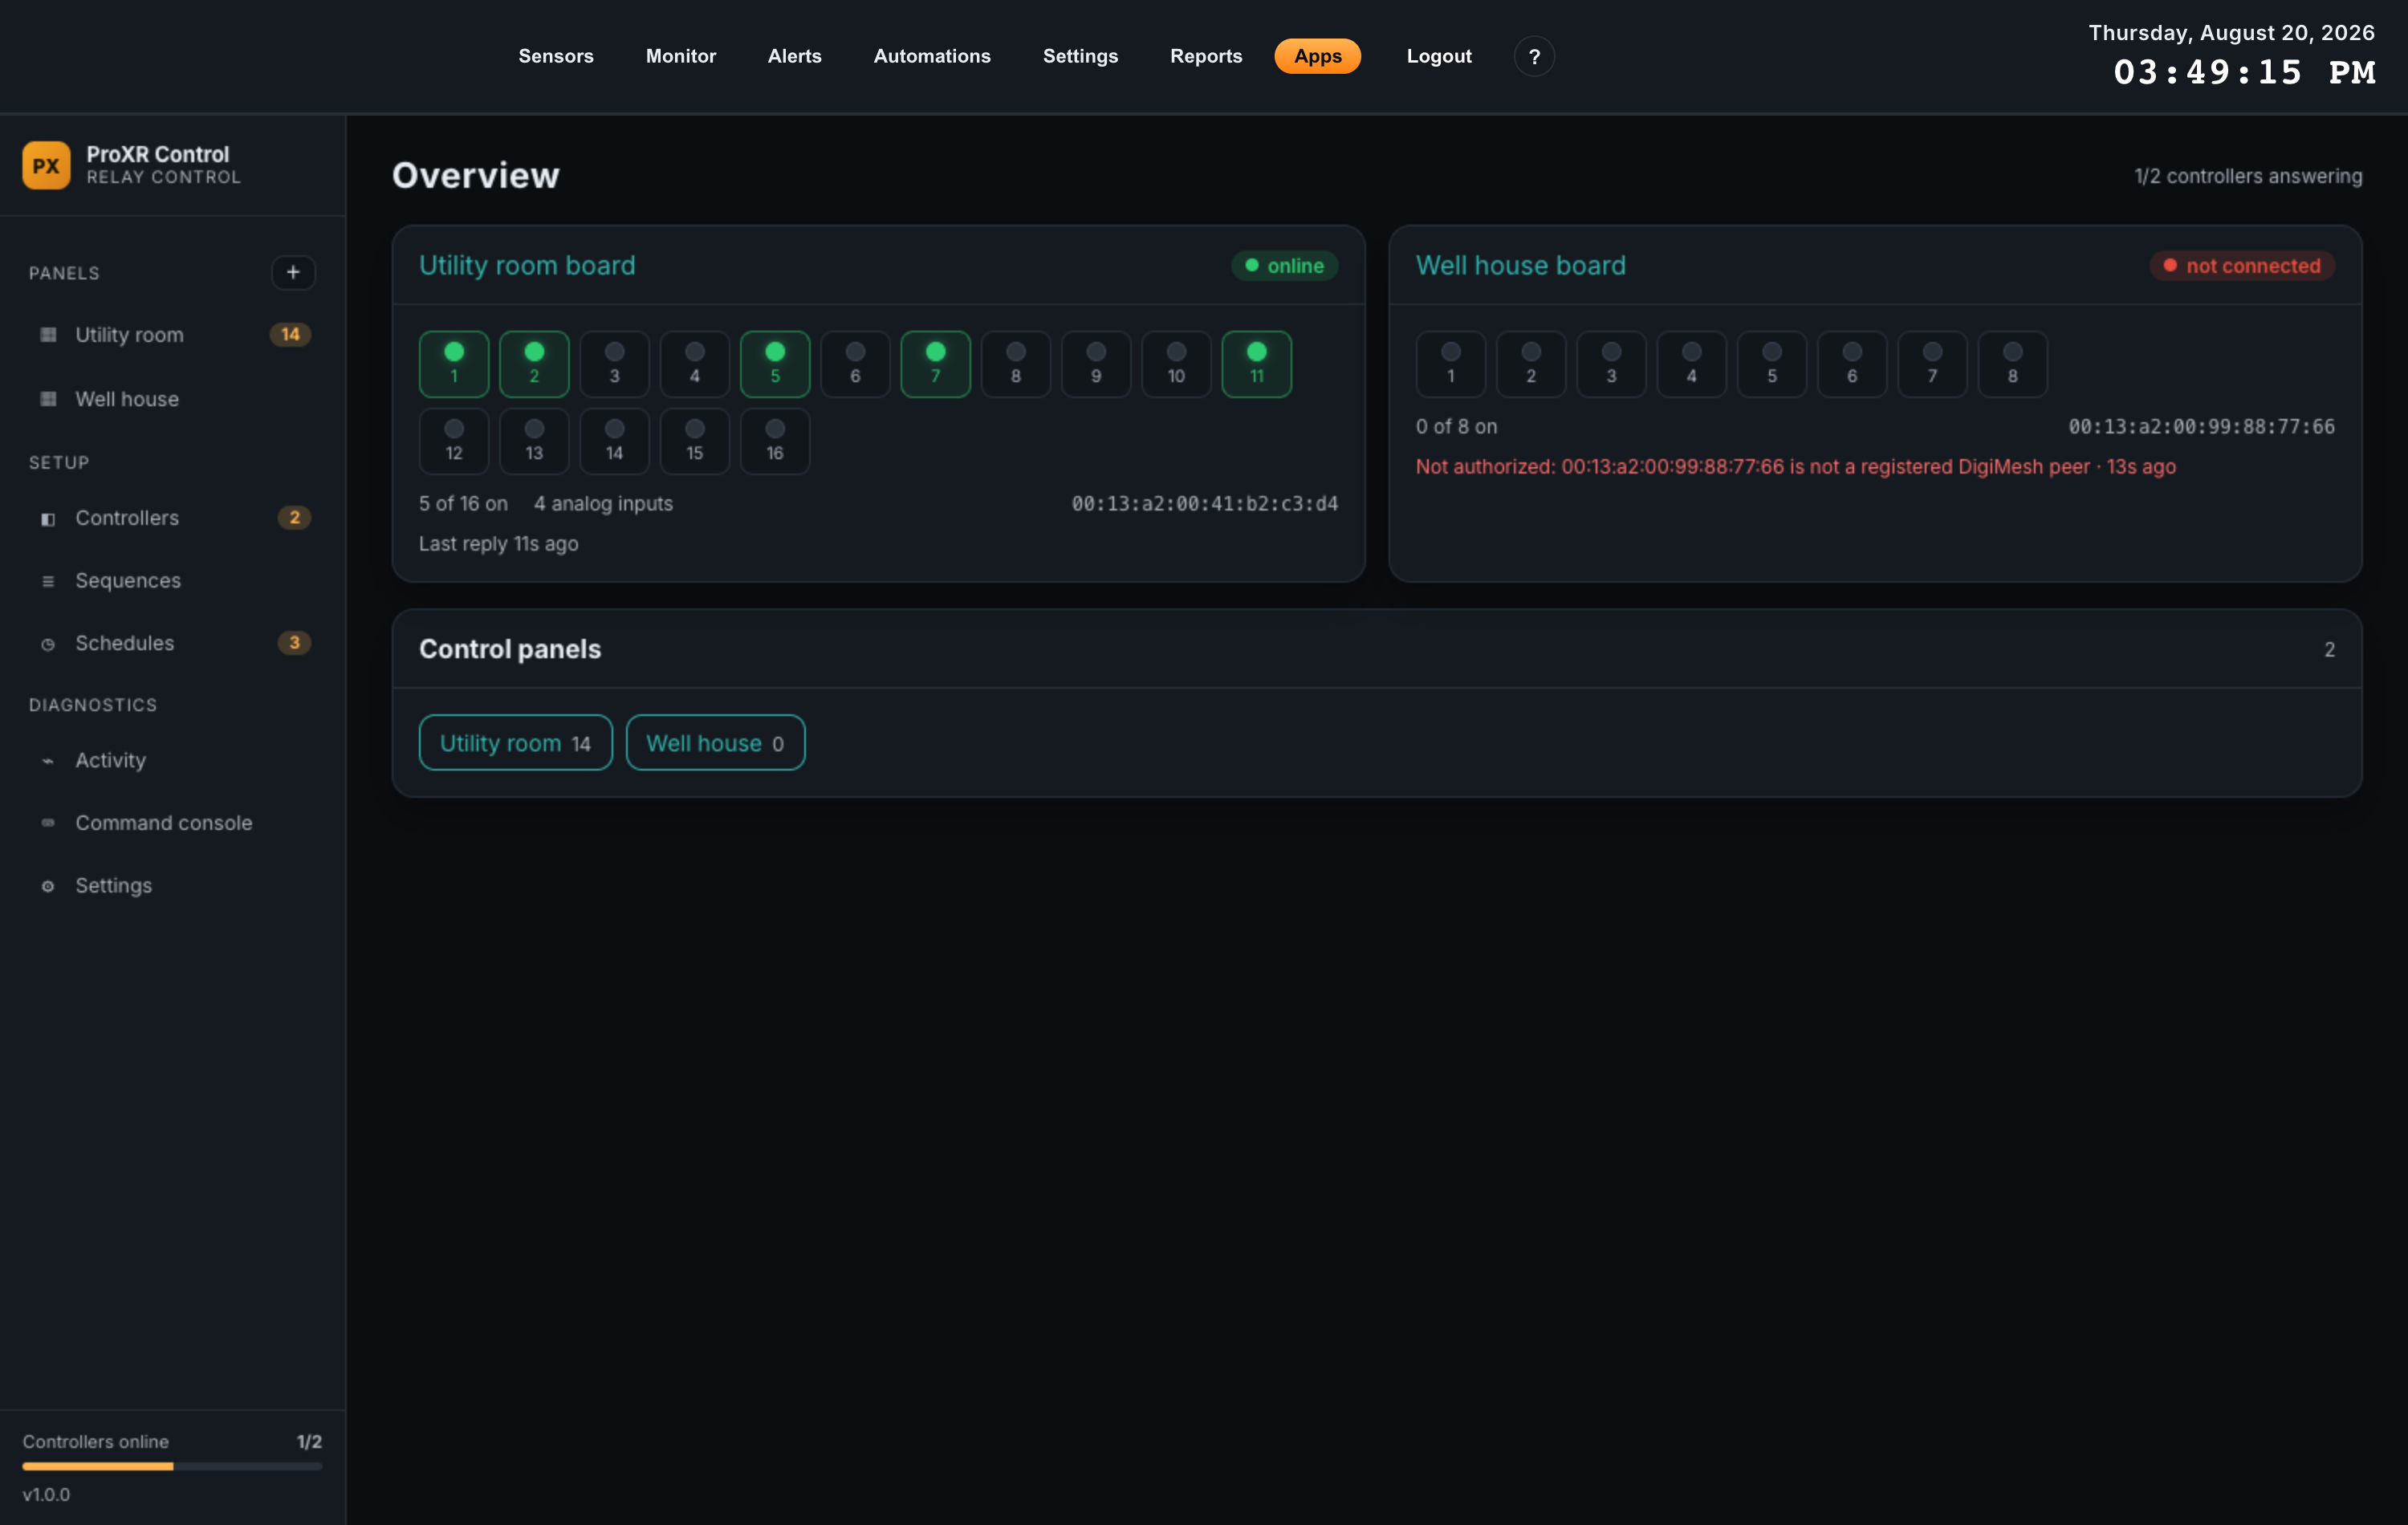Image resolution: width=2408 pixels, height=1525 pixels.
Task: Open the Well house 0 panel chip
Action: (715, 743)
